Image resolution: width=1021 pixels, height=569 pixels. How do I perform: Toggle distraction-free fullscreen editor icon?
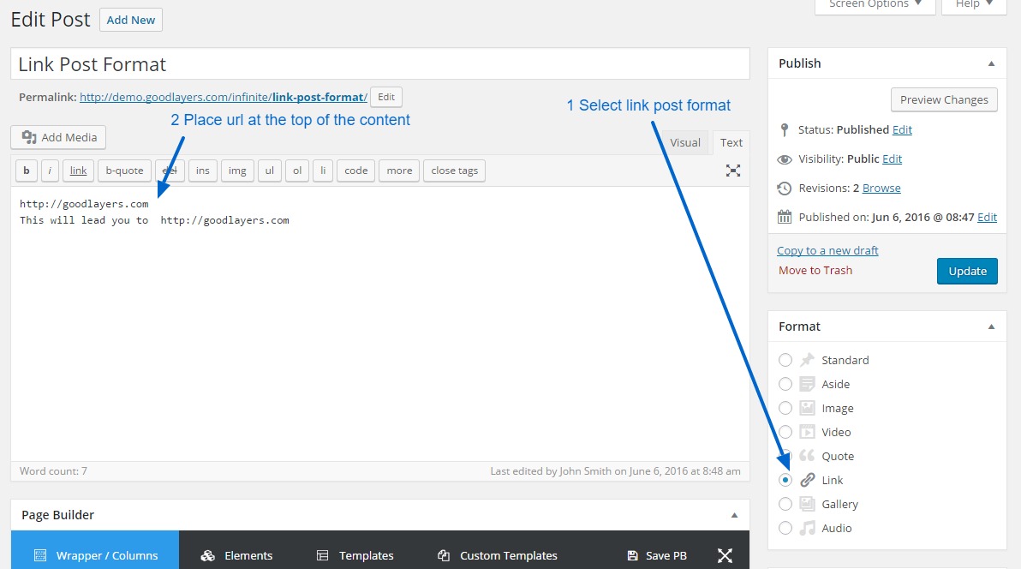click(733, 171)
